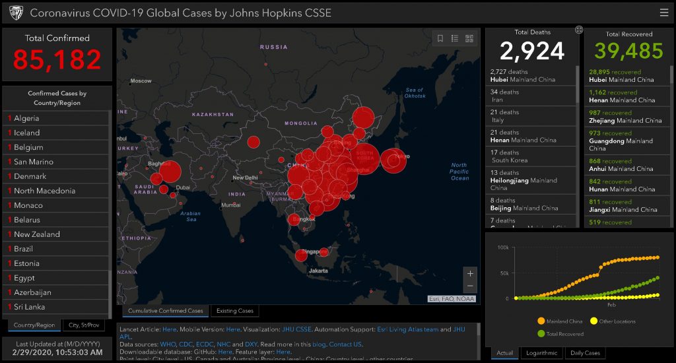Switch to Existing Cases tab

point(235,310)
